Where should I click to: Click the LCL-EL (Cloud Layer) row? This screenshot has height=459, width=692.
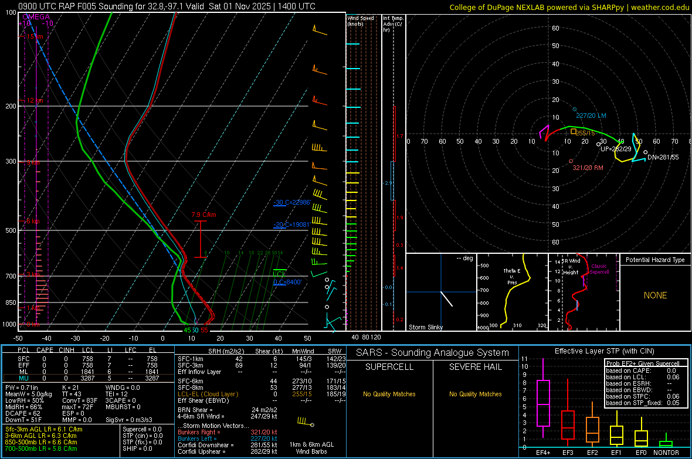(x=262, y=394)
